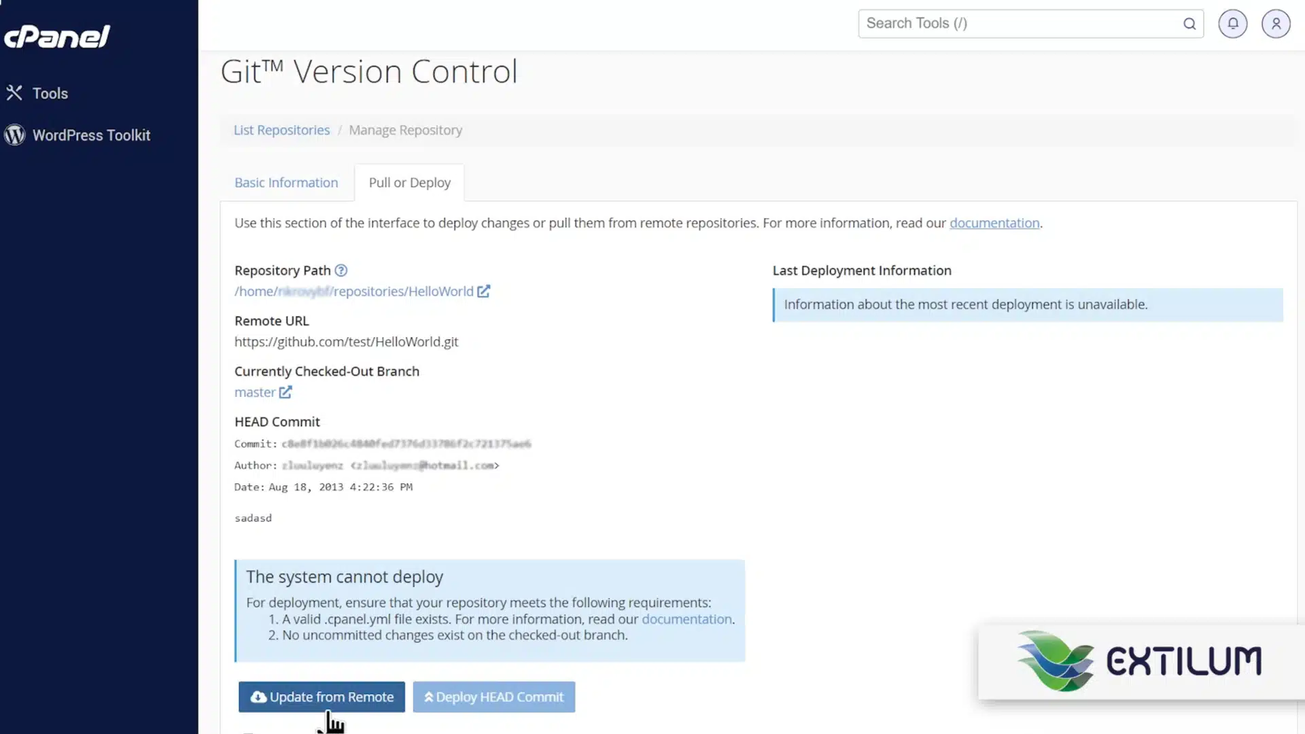Click The system cannot deploy heading
1305x734 pixels.
coord(345,577)
